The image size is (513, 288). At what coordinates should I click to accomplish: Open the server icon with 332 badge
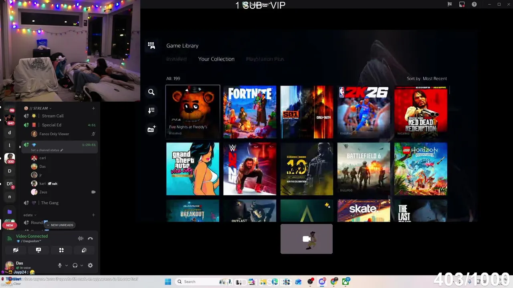pyautogui.click(x=9, y=158)
